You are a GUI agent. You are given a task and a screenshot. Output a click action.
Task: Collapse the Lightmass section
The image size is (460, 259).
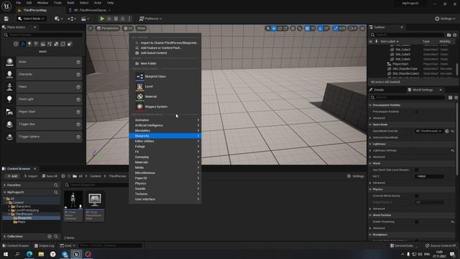[370, 144]
